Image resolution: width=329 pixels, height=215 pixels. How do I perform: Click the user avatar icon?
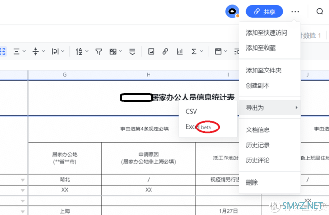click(233, 12)
